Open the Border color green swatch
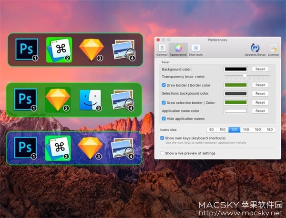 pos(235,85)
